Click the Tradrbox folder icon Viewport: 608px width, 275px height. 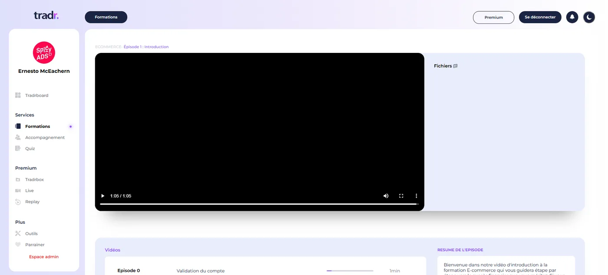(x=18, y=180)
